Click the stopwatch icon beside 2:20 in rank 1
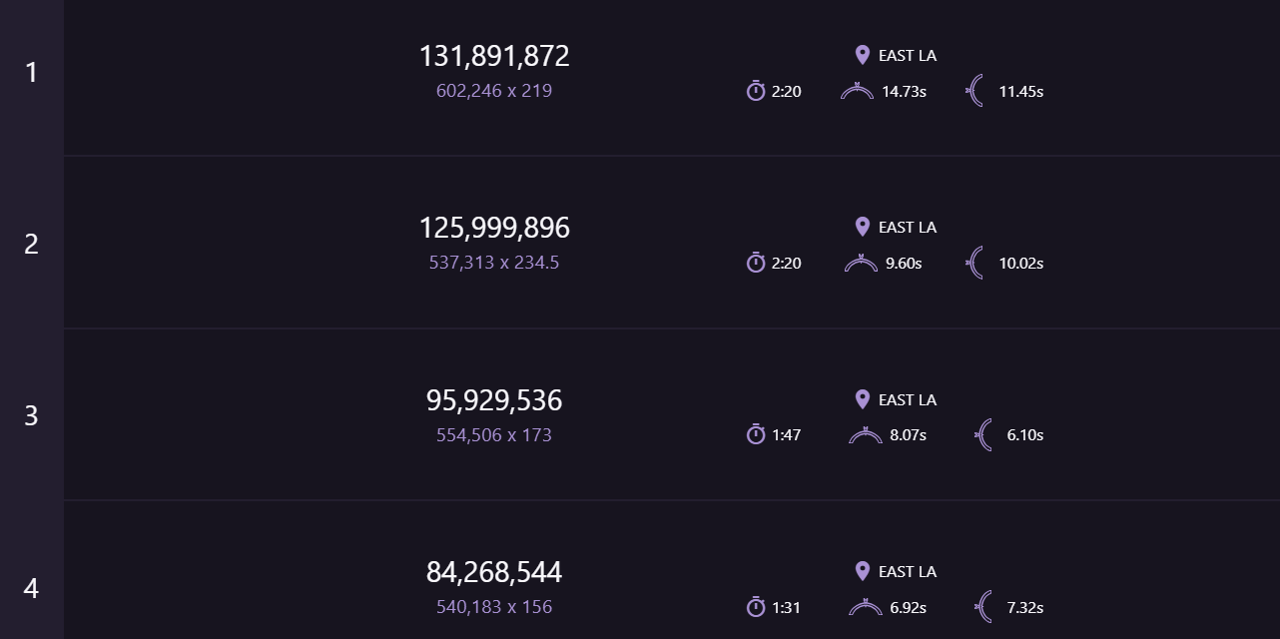 tap(756, 91)
